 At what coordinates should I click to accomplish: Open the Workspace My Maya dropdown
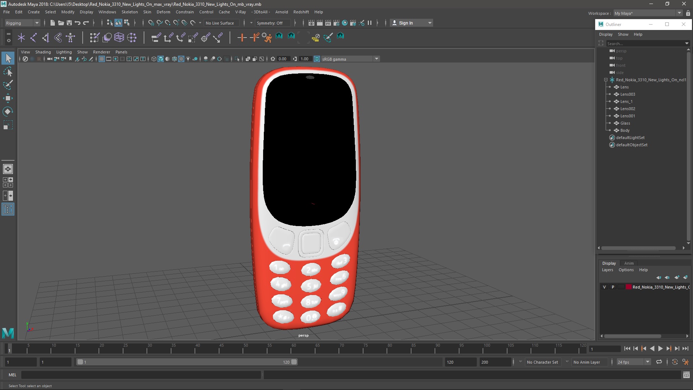click(648, 13)
